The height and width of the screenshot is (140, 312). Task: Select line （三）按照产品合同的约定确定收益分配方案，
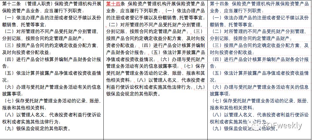(51, 45)
